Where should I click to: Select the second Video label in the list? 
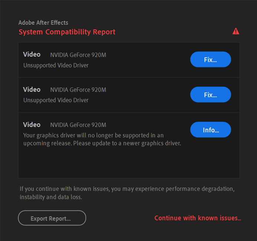click(32, 90)
